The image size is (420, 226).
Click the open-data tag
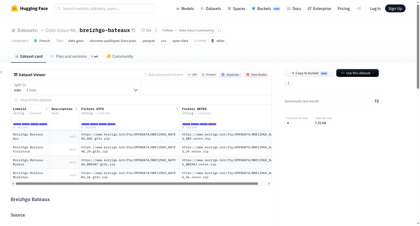click(180, 41)
